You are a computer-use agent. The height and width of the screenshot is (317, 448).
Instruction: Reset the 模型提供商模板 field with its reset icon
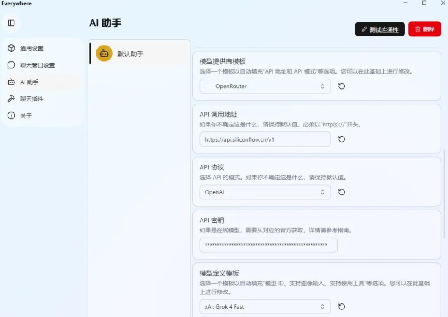(341, 86)
